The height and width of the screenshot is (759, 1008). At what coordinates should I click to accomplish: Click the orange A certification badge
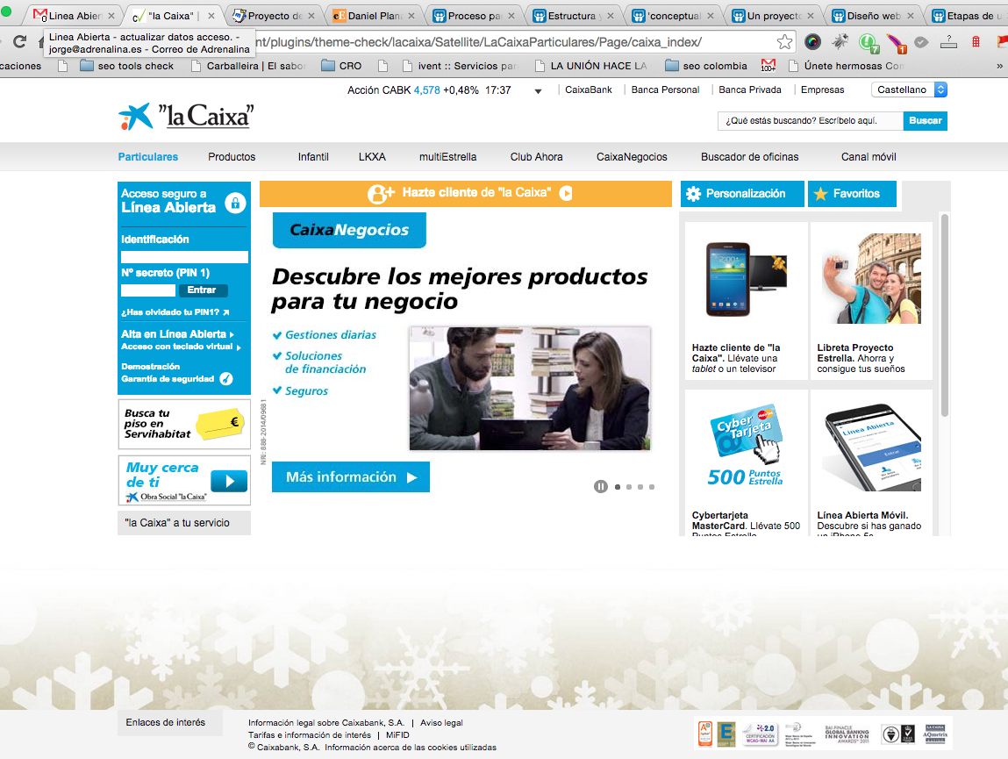[x=705, y=734]
